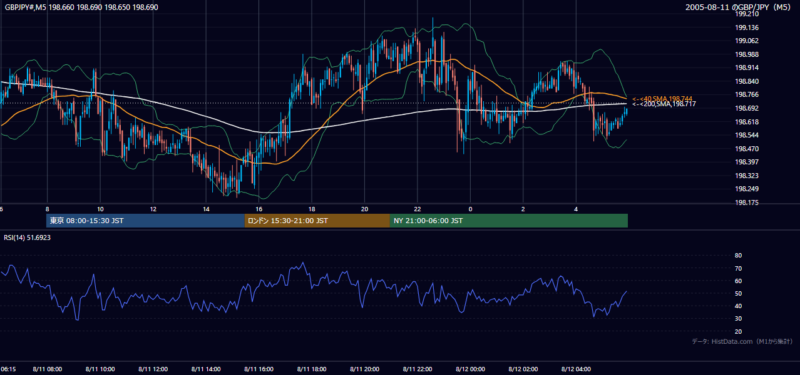Click the 8/11 12:00 bottom time label
Viewport: 800px width, 375px height.
[x=153, y=369]
